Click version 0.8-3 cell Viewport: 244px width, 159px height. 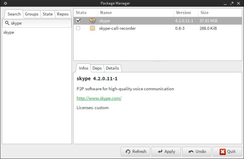tap(180, 28)
